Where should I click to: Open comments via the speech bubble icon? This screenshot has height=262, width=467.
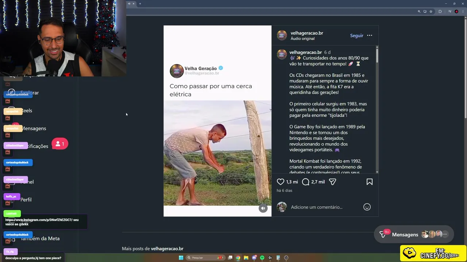[x=306, y=182]
